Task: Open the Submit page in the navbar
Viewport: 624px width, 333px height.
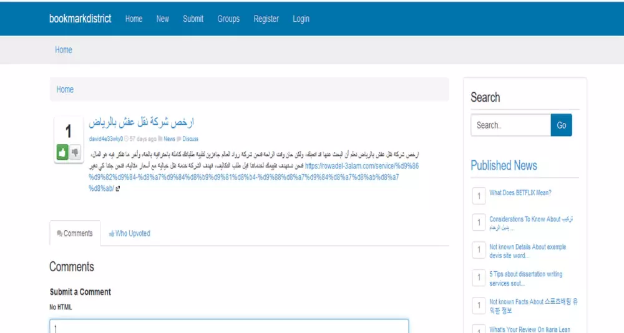Action: 193,19
